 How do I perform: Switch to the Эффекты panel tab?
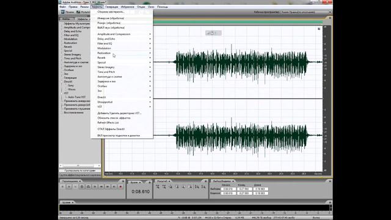pos(82,19)
